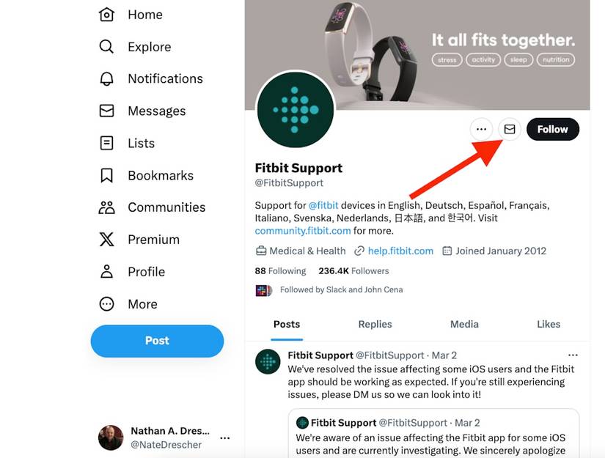605x458 pixels.
Task: Open profile three-dot options button
Action: pyautogui.click(x=481, y=130)
